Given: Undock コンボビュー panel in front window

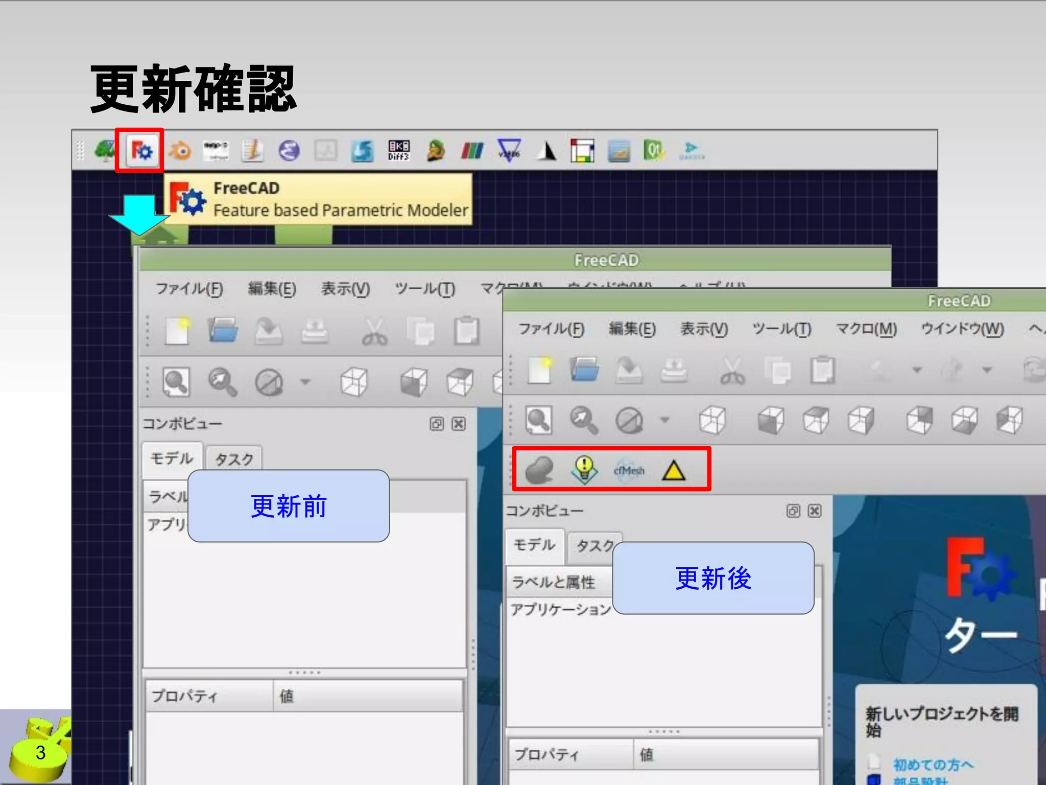Looking at the screenshot, I should pos(793,511).
